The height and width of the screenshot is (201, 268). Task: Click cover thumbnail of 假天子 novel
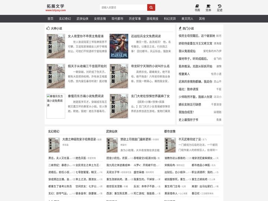tap(56, 76)
